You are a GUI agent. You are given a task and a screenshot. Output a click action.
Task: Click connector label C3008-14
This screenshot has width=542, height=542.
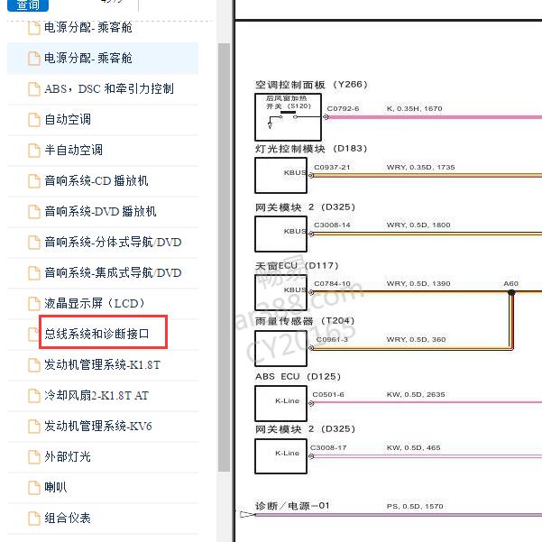tap(332, 225)
